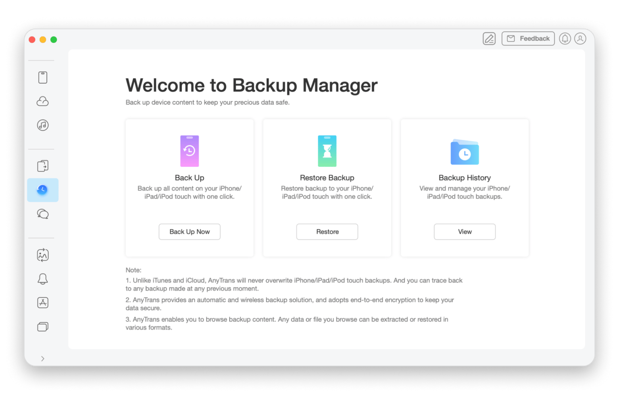Click the View button under Backup History
This screenshot has width=619, height=398.
coord(465,232)
